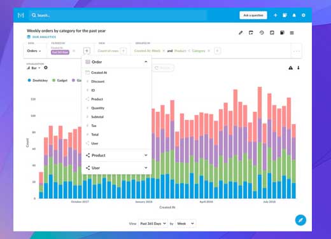
Task: Open the reference book icon in header
Action: [x=285, y=15]
